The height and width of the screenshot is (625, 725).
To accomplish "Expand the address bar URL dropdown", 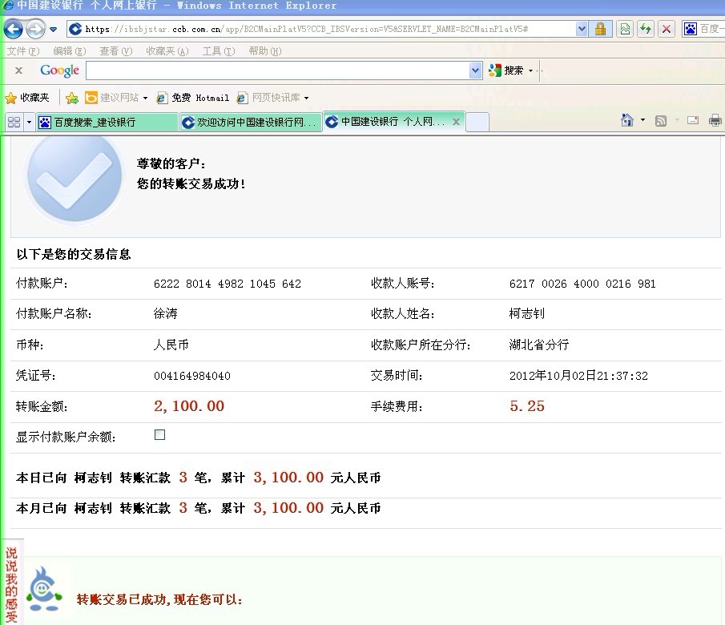I will [x=582, y=30].
